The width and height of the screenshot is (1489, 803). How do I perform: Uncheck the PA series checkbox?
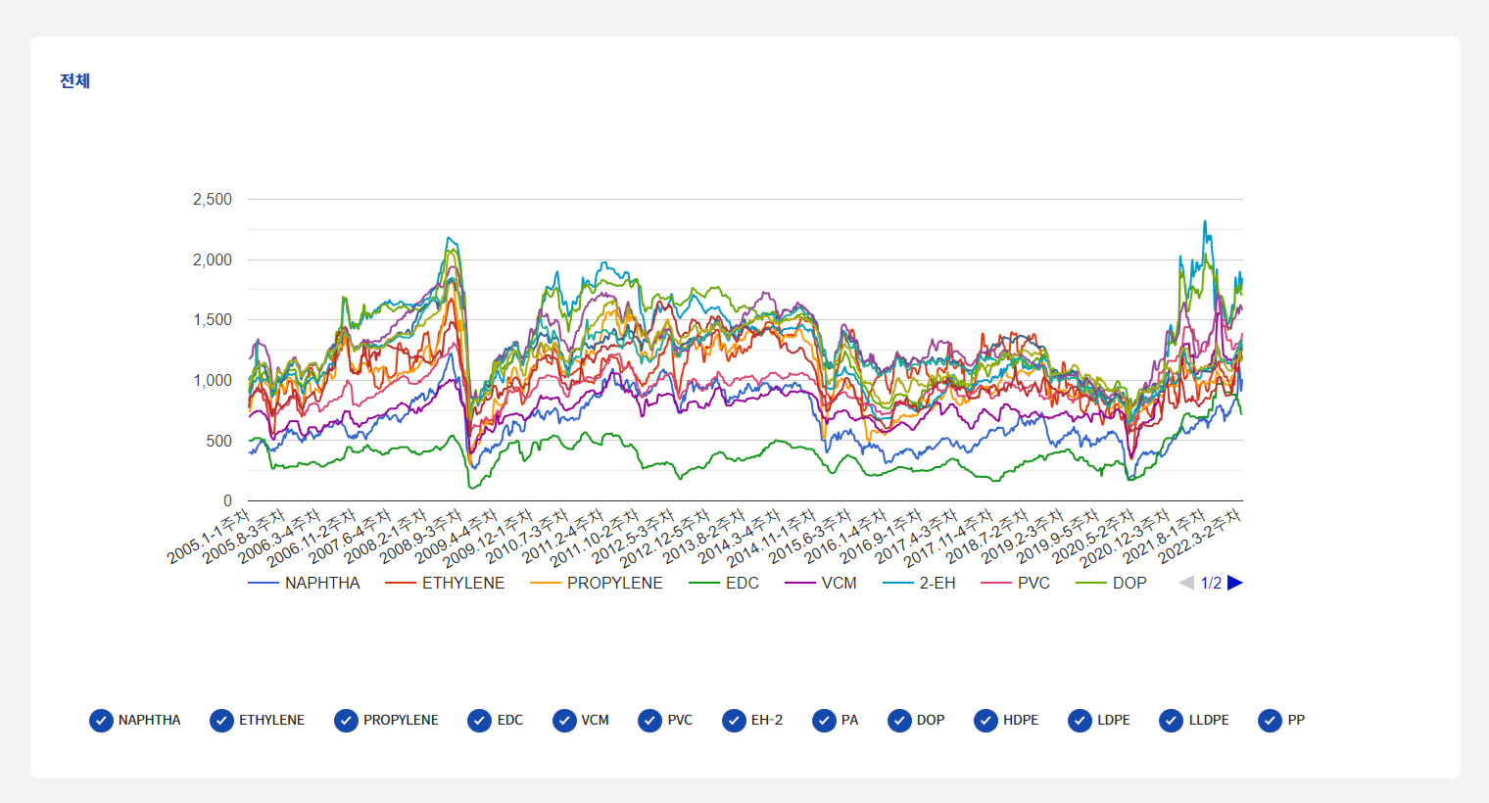824,721
